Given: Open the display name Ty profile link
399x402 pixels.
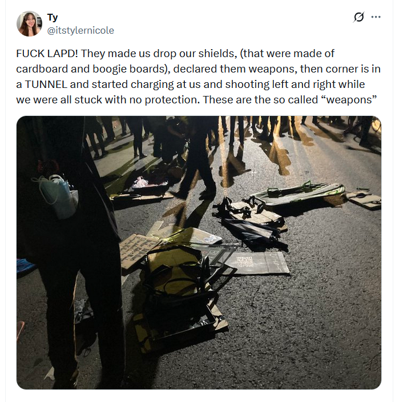Looking at the screenshot, I should 53,18.
